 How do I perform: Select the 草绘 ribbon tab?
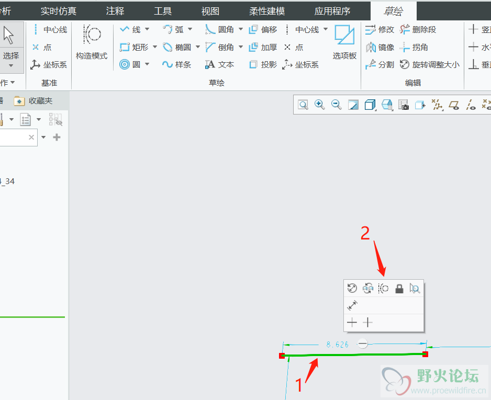pyautogui.click(x=393, y=12)
